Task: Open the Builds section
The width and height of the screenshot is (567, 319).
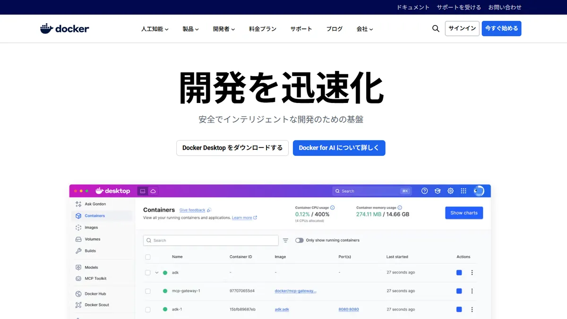Action: point(91,250)
